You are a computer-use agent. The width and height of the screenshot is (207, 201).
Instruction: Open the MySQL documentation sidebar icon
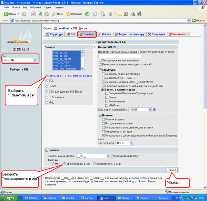tap(27, 49)
